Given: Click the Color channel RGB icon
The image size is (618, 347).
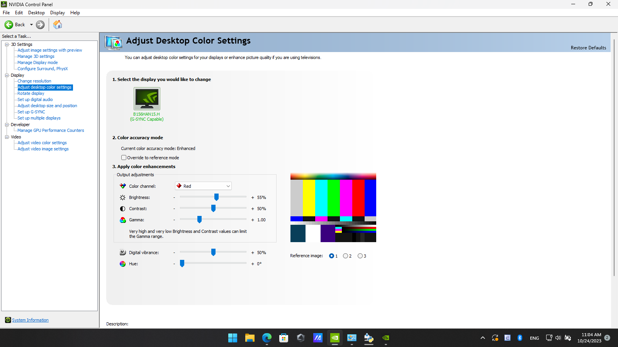Looking at the screenshot, I should pyautogui.click(x=123, y=186).
